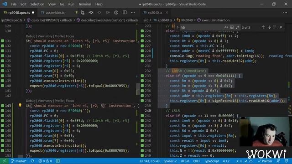
Task: Click the test status icon on line 131
Action: pyautogui.click(x=2, y=41)
